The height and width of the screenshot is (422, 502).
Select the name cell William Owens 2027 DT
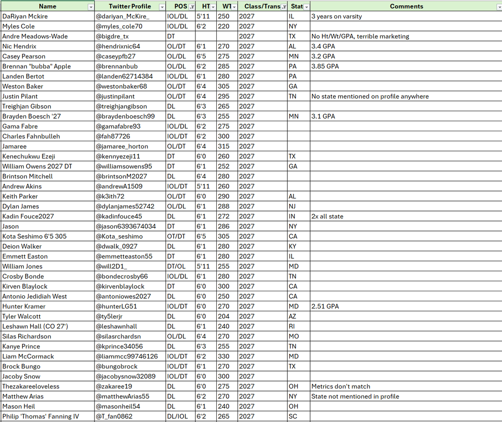[48, 166]
